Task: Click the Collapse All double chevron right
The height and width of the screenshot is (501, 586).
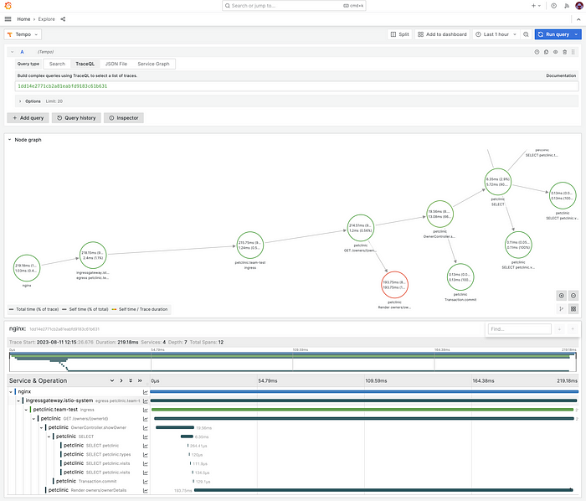Action: point(140,380)
